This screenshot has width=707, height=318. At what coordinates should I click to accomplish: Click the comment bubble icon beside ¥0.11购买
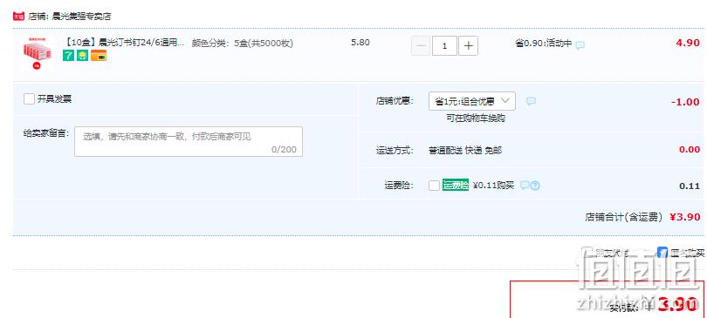point(525,186)
